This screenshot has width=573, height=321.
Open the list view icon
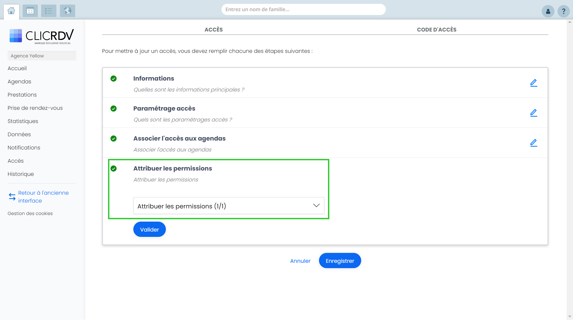(x=49, y=11)
